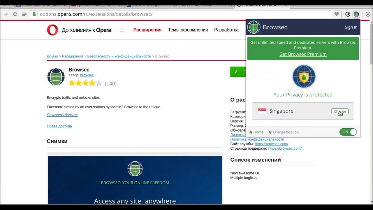Click the (140) ratings count
Image resolution: width=373 pixels, height=210 pixels.
pyautogui.click(x=111, y=84)
